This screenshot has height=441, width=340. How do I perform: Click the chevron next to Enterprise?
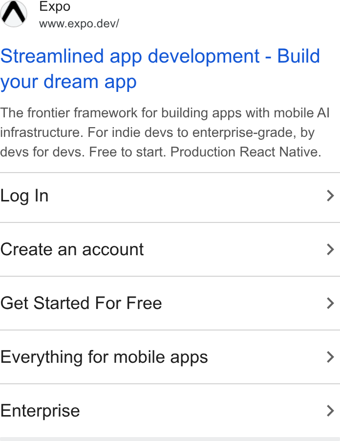[x=330, y=411]
